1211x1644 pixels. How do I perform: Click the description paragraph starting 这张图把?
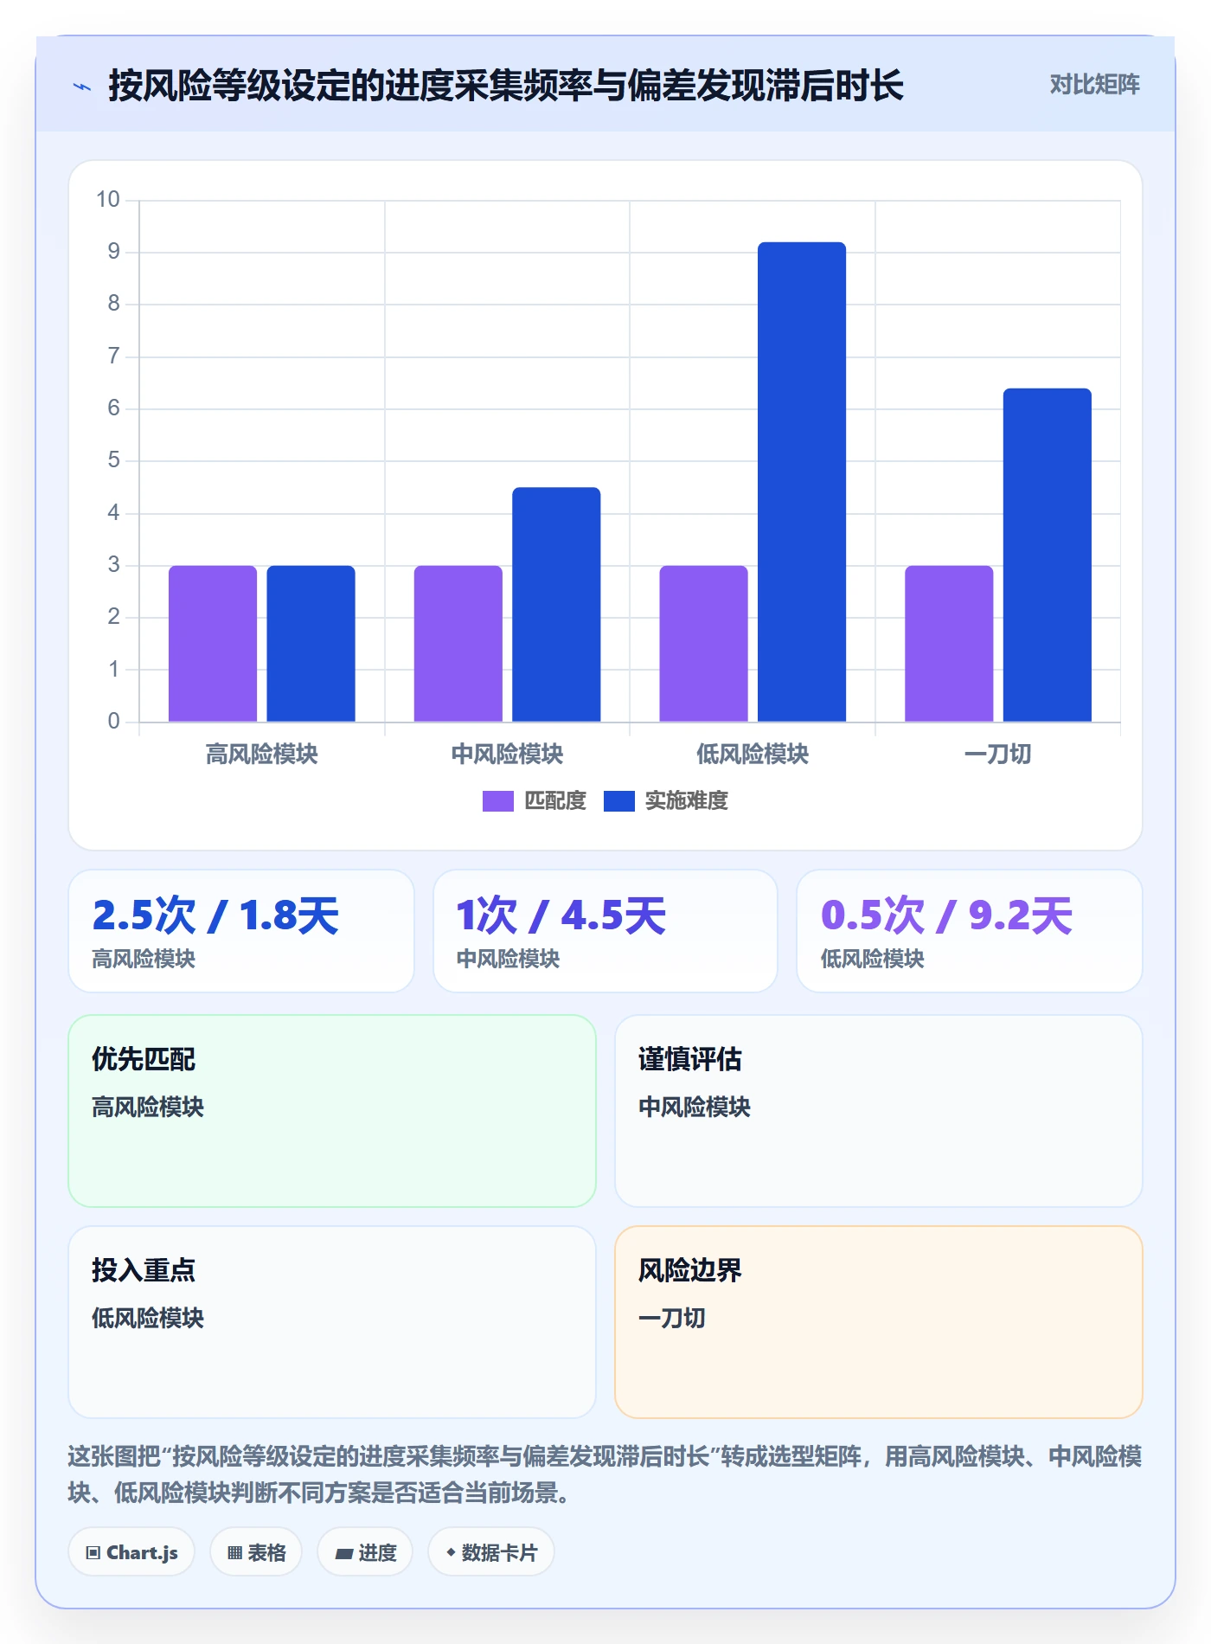(x=605, y=1474)
